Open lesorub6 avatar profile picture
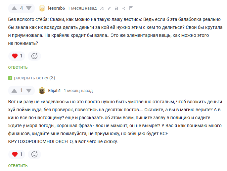Image resolution: width=227 pixels, height=171 pixels. pyautogui.click(x=42, y=8)
